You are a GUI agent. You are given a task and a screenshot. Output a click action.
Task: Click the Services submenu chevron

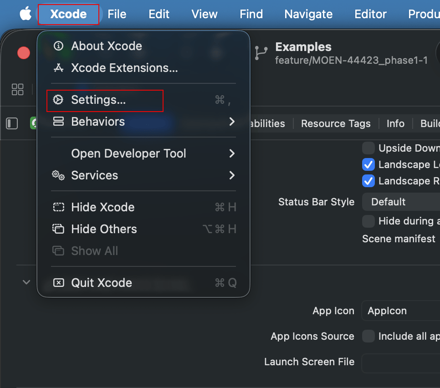(232, 175)
